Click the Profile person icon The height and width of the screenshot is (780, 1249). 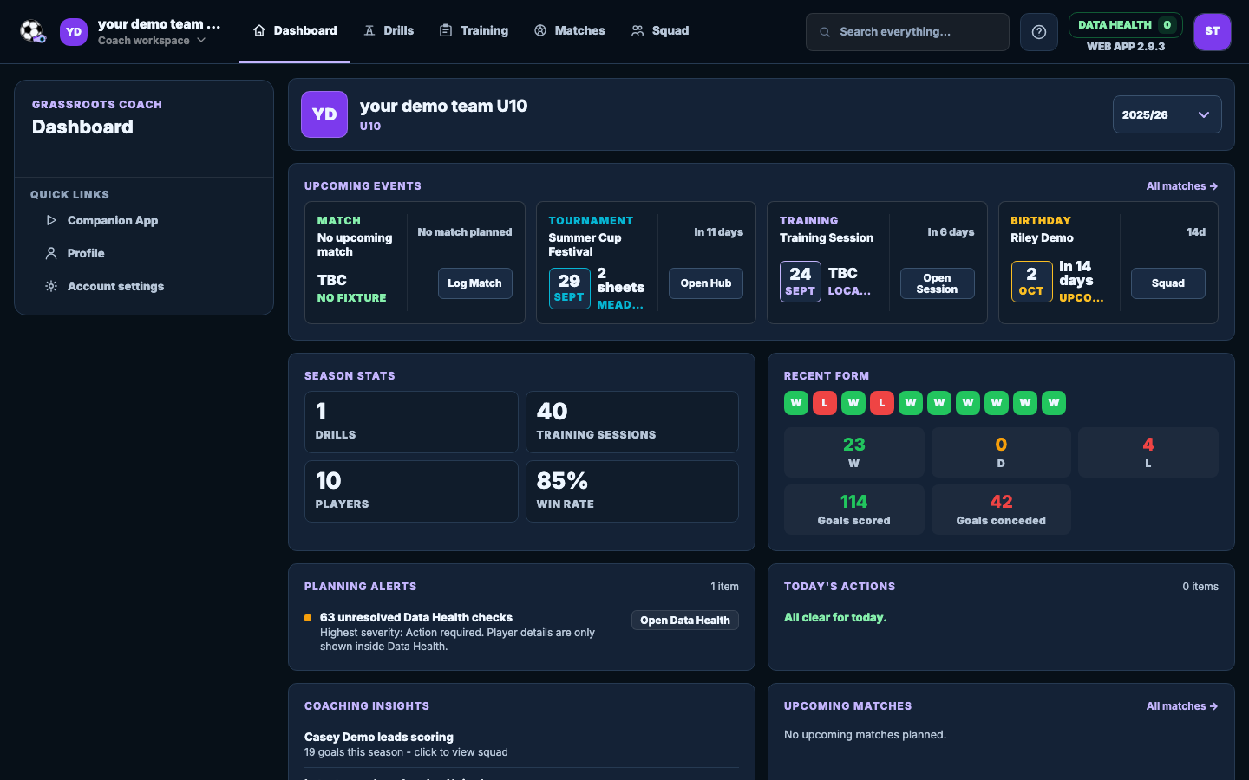coord(51,253)
